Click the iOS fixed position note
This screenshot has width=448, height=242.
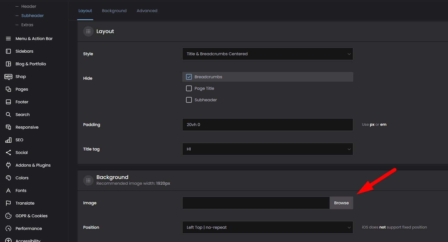point(394,227)
